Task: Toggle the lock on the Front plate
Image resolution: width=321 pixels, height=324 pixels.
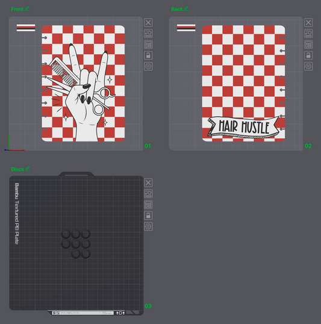Action: (148, 55)
